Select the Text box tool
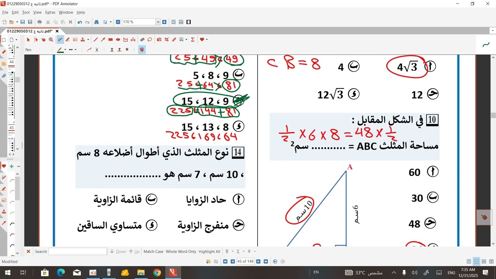Image resolution: width=496 pixels, height=279 pixels. point(75,40)
